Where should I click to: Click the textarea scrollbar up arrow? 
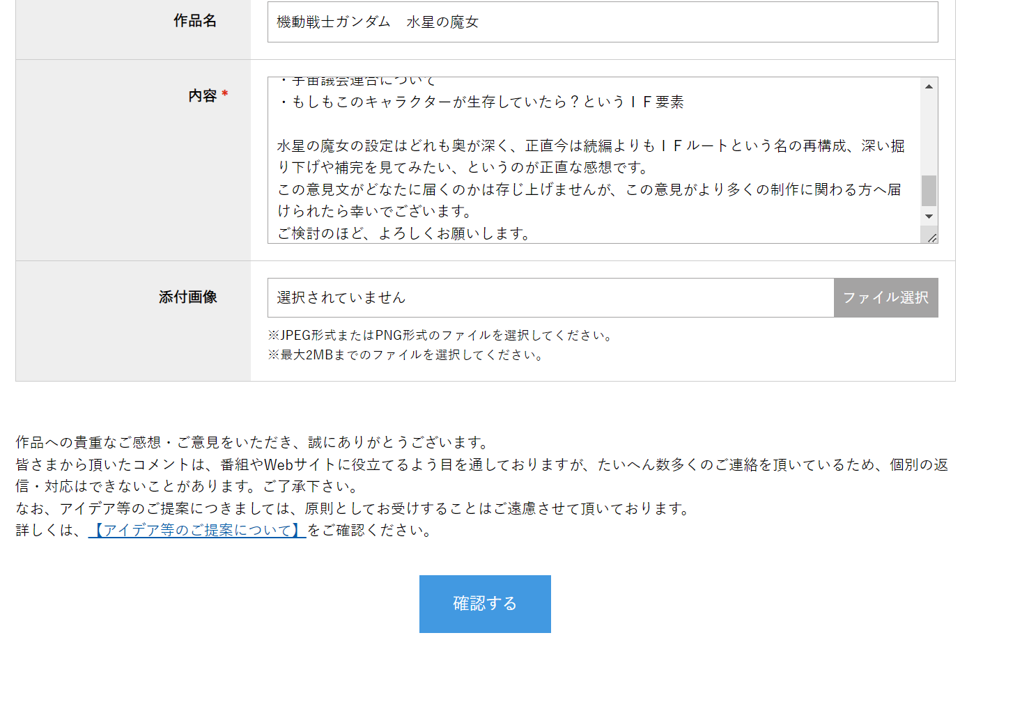pyautogui.click(x=929, y=86)
